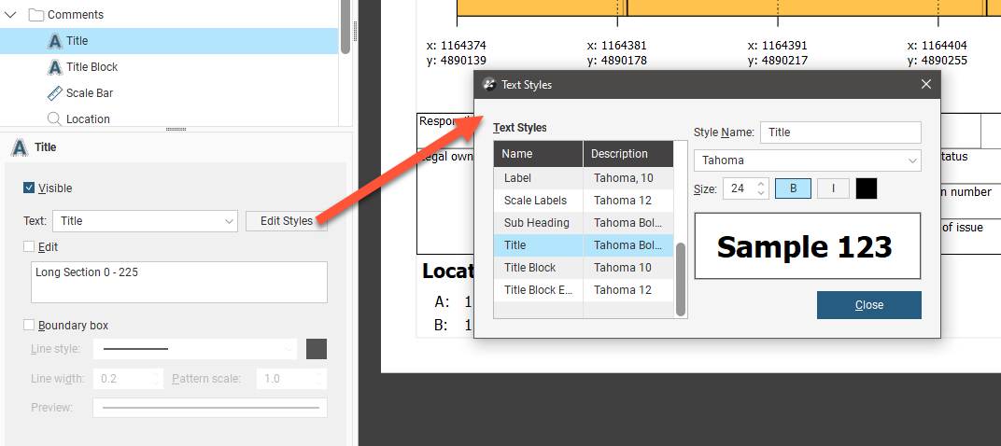The height and width of the screenshot is (446, 1001).
Task: Uncheck the Visible checkbox
Action: (30, 188)
